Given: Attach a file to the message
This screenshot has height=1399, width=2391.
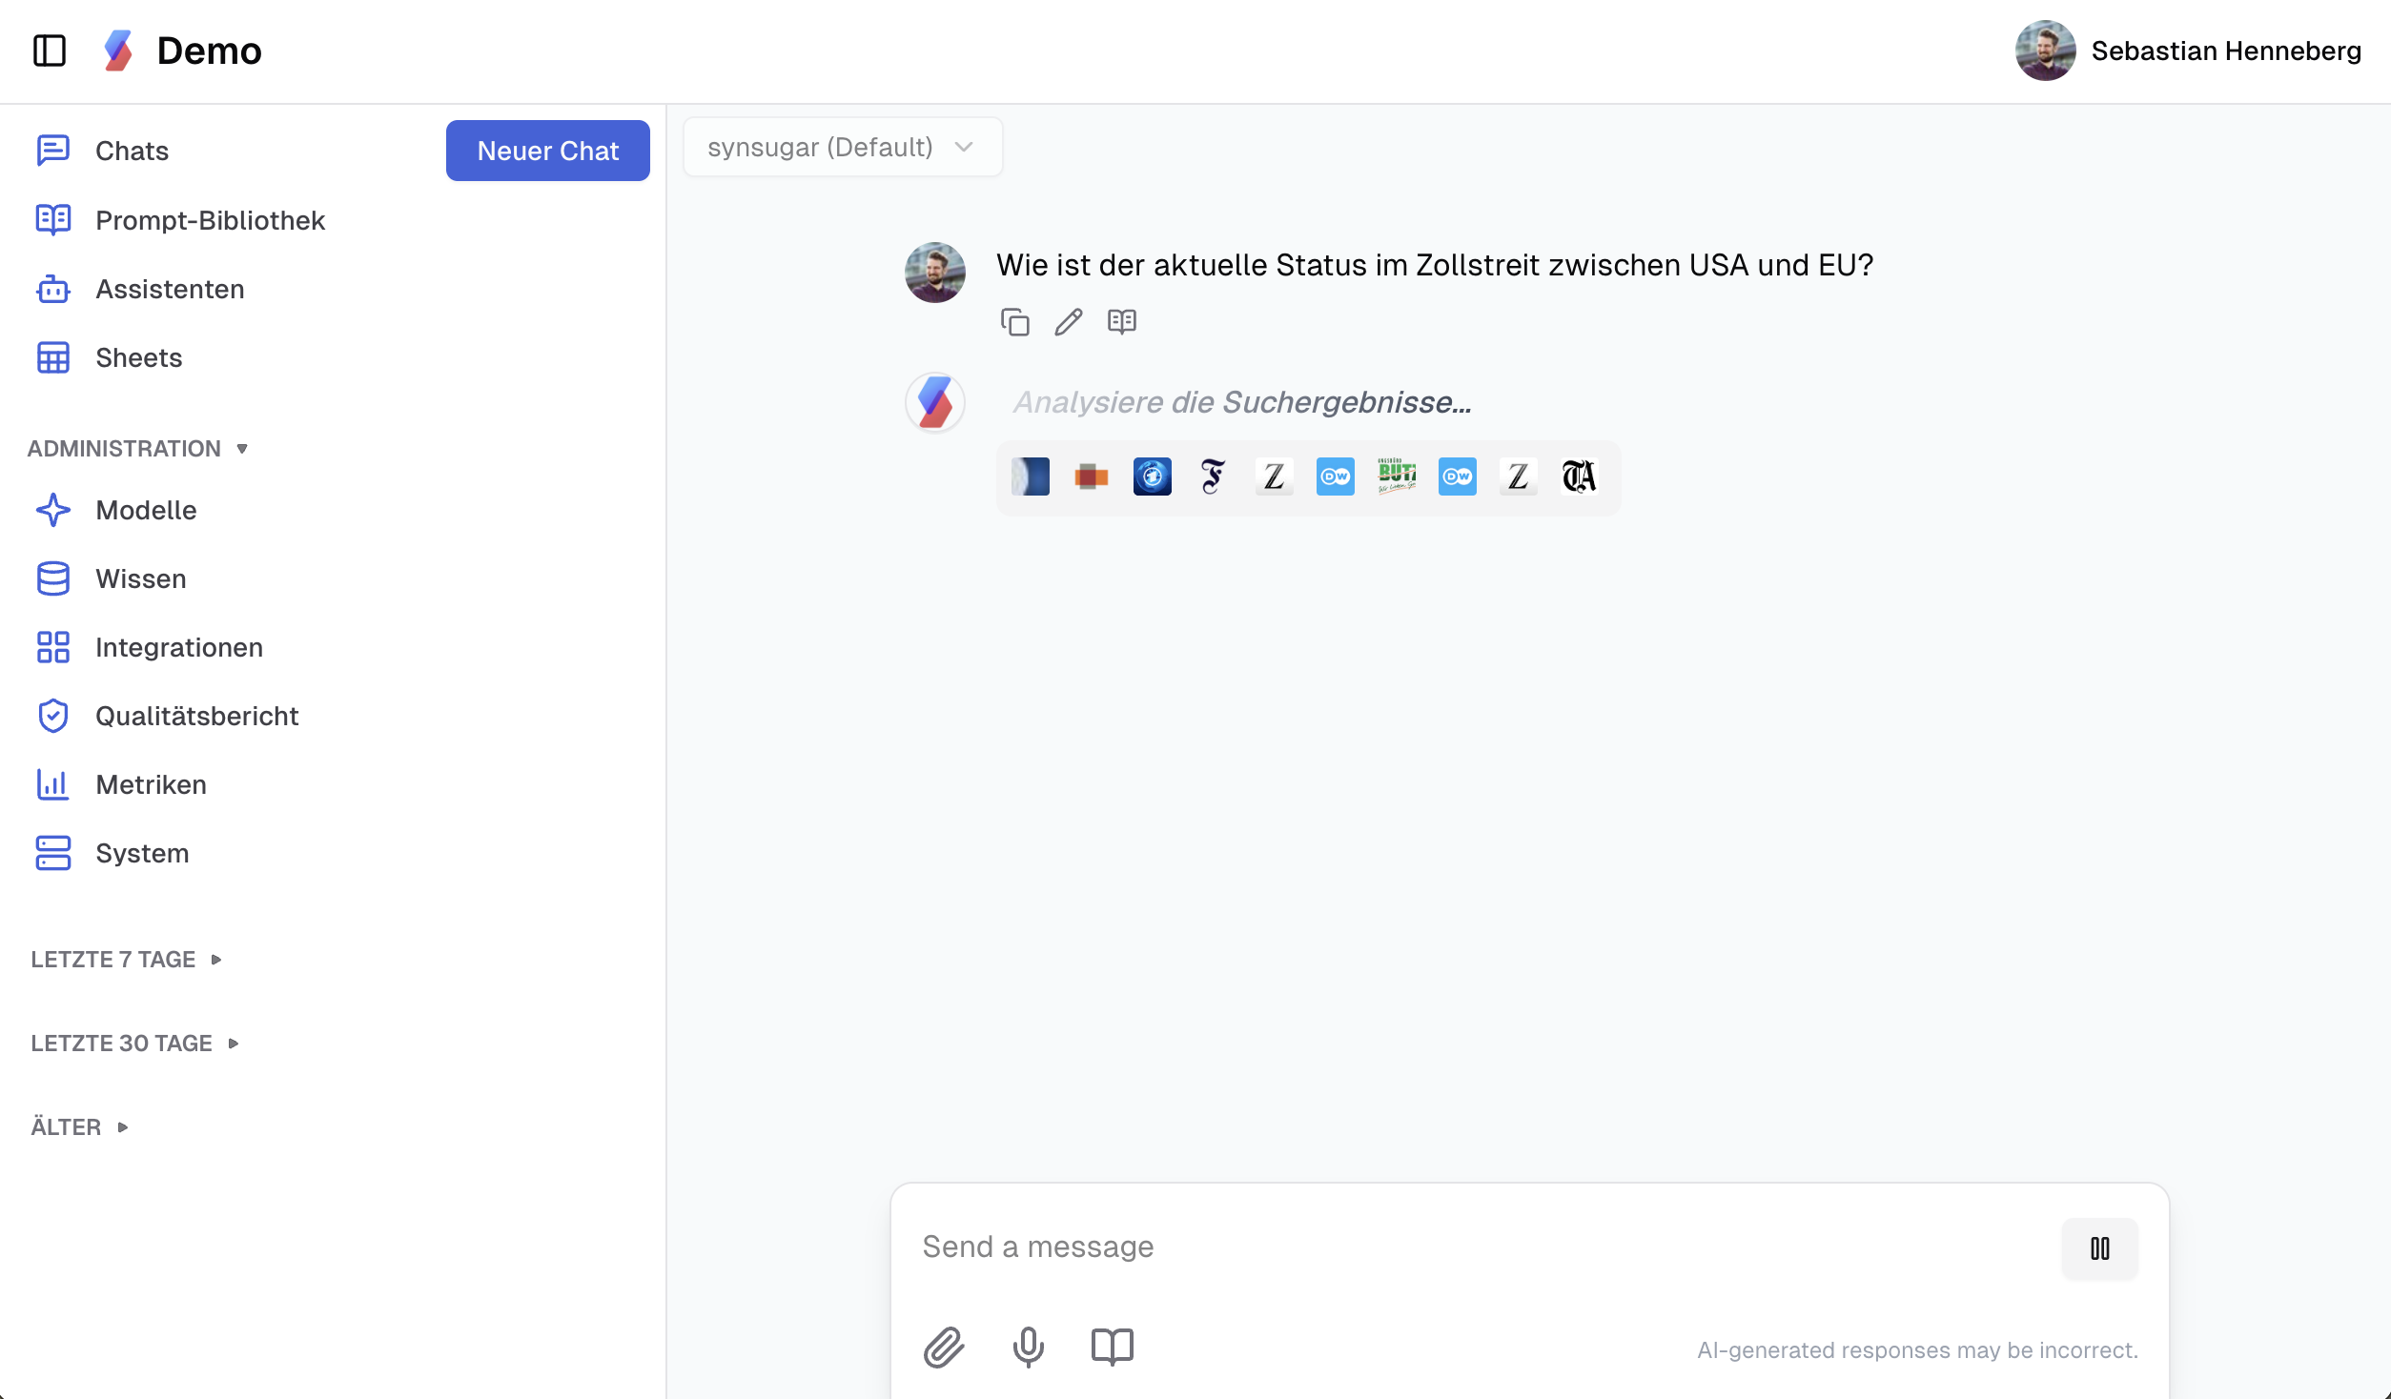Looking at the screenshot, I should point(944,1348).
